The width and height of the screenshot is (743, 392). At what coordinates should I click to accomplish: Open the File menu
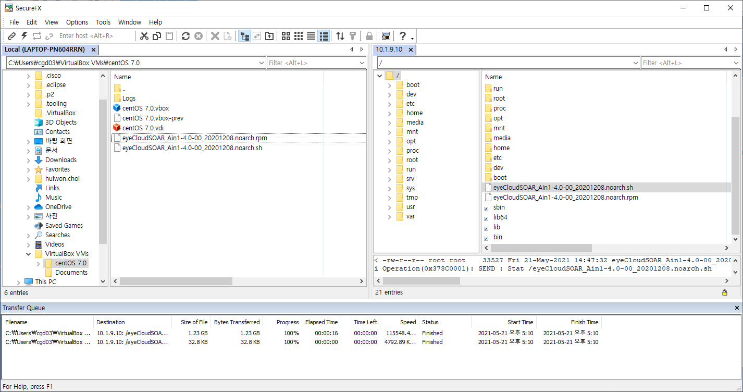click(14, 22)
